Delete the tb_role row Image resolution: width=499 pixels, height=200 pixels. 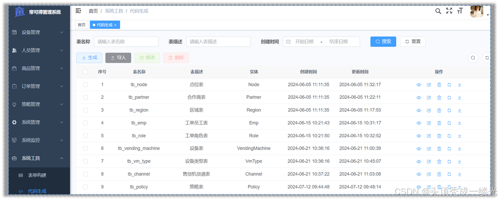coord(439,136)
